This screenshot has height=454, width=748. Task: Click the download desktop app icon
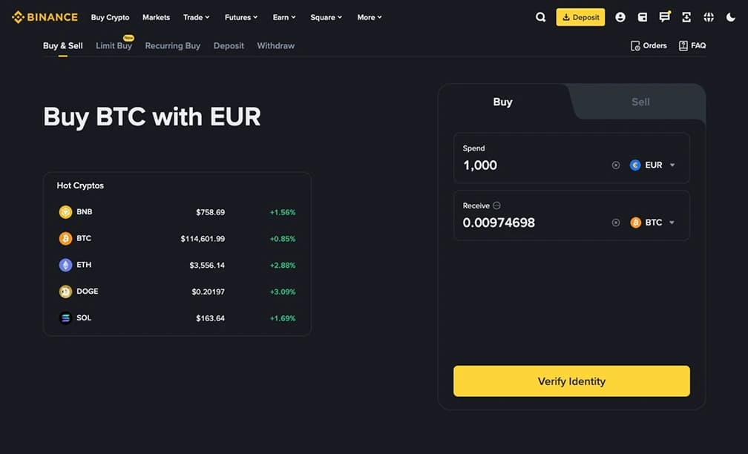pos(686,16)
